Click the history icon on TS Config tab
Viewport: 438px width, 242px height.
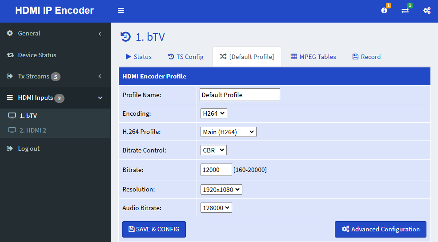(171, 57)
